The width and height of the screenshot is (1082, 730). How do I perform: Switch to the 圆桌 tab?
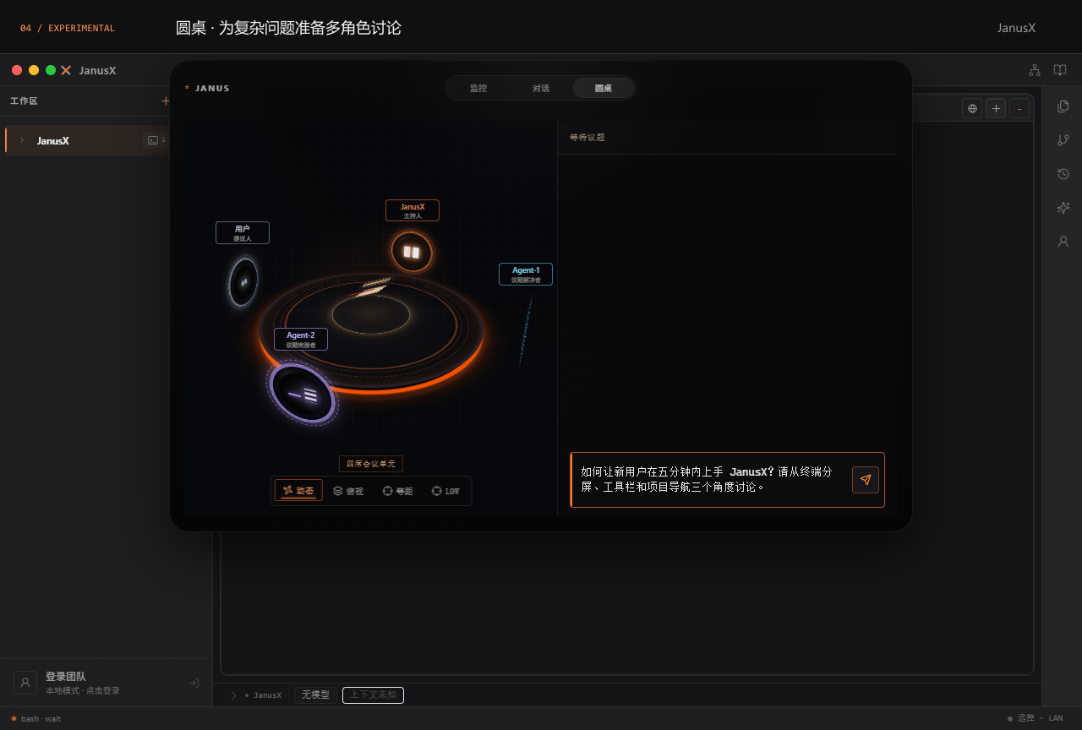point(604,88)
